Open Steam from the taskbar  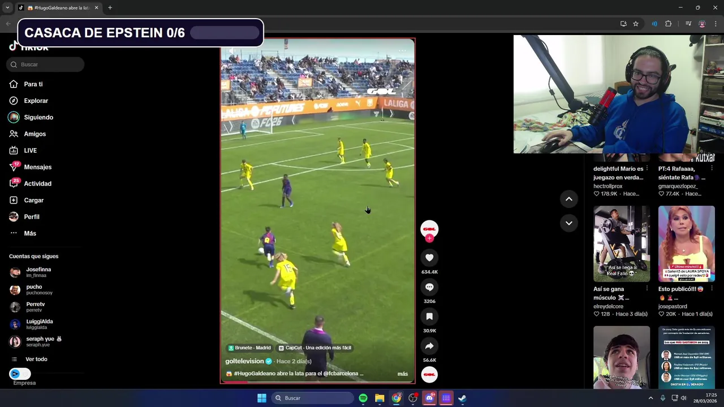(462, 398)
